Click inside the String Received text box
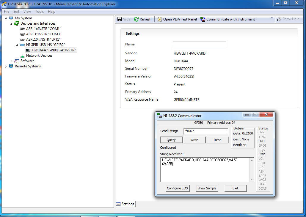The image size is (306, 217). pos(205,170)
